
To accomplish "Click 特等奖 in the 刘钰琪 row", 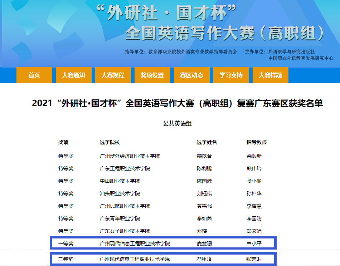I will [66, 193].
